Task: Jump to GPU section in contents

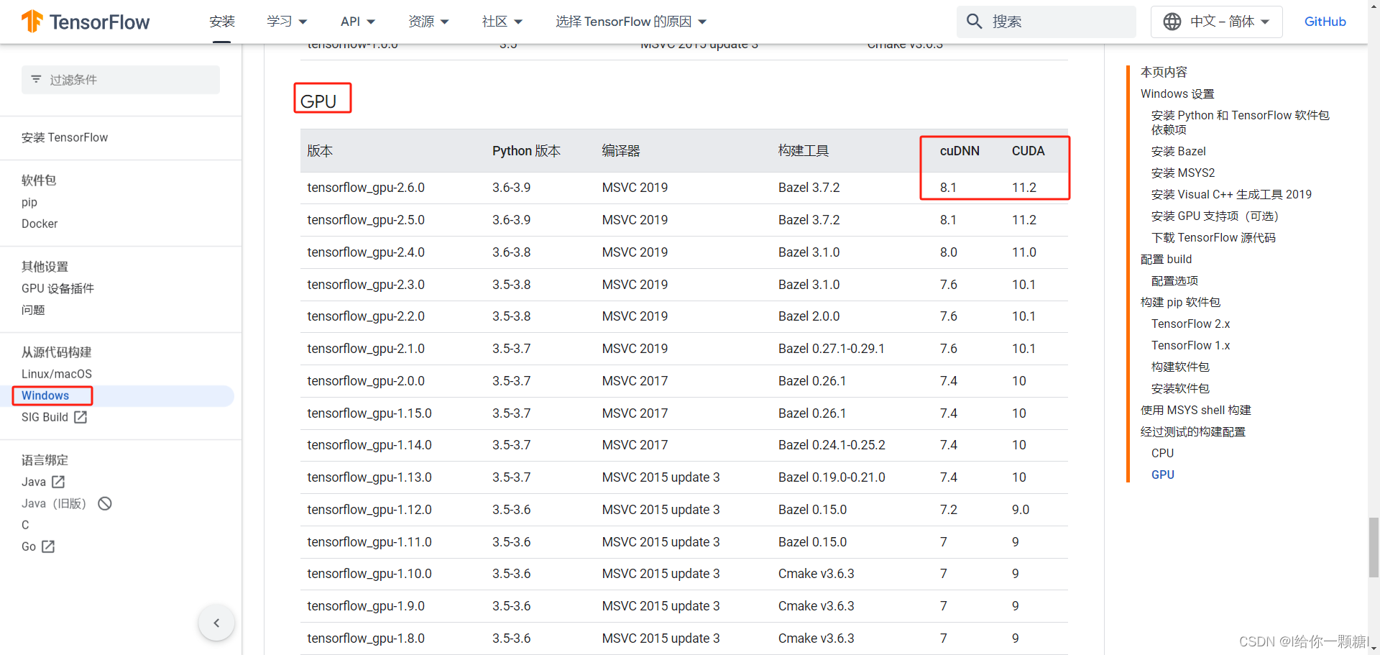Action: click(x=1163, y=475)
